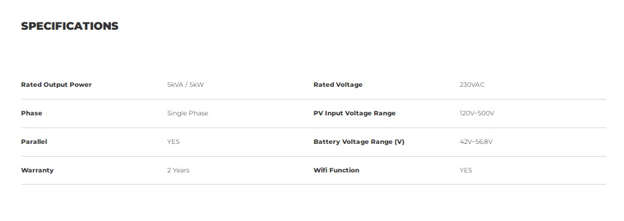Select the Wifi Function label
The height and width of the screenshot is (221, 624).
[x=336, y=170]
